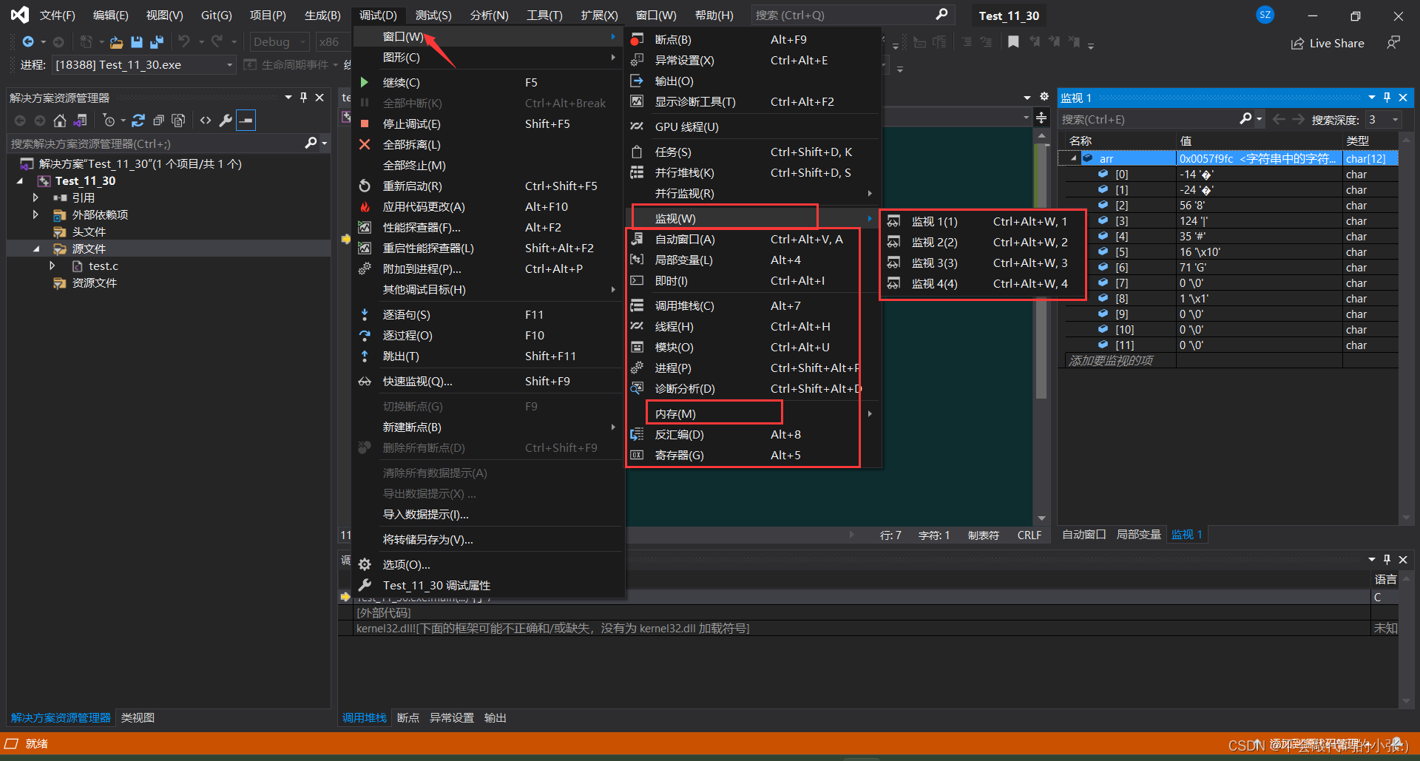Select Registers (寄存器) menu item

tap(754, 456)
